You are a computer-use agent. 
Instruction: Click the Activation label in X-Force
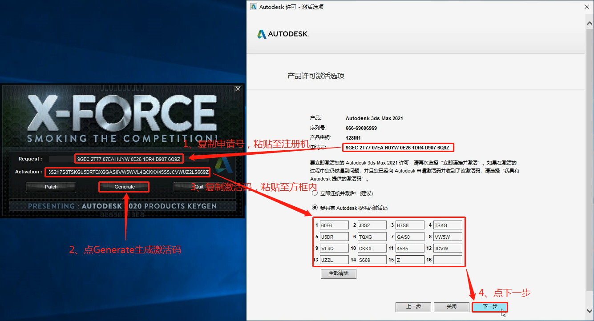click(28, 172)
